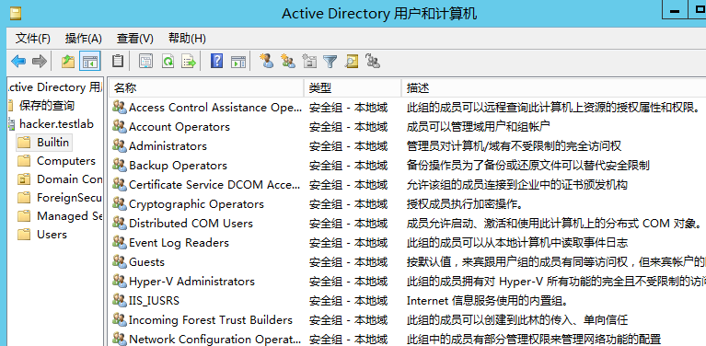Viewport: 706px width, 346px height.
Task: Select the IIS_IUSRS group row
Action: coord(154,301)
